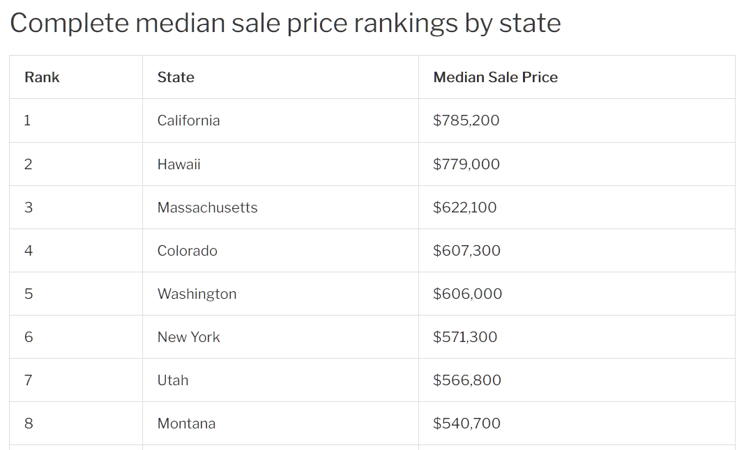The height and width of the screenshot is (450, 744).
Task: Click the $607,300 price cell
Action: 466,251
